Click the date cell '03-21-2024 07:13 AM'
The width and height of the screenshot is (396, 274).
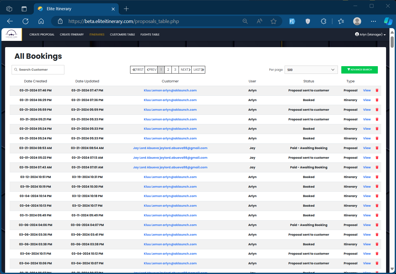point(87,158)
